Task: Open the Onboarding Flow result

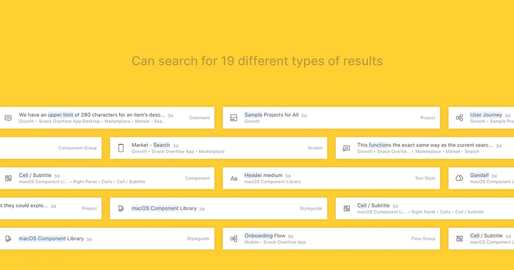Action: pos(332,238)
